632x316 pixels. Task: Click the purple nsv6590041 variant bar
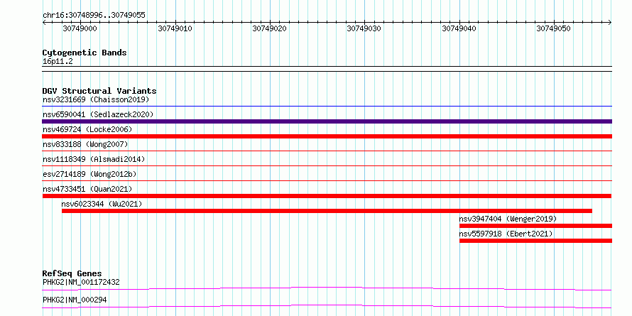pos(327,121)
